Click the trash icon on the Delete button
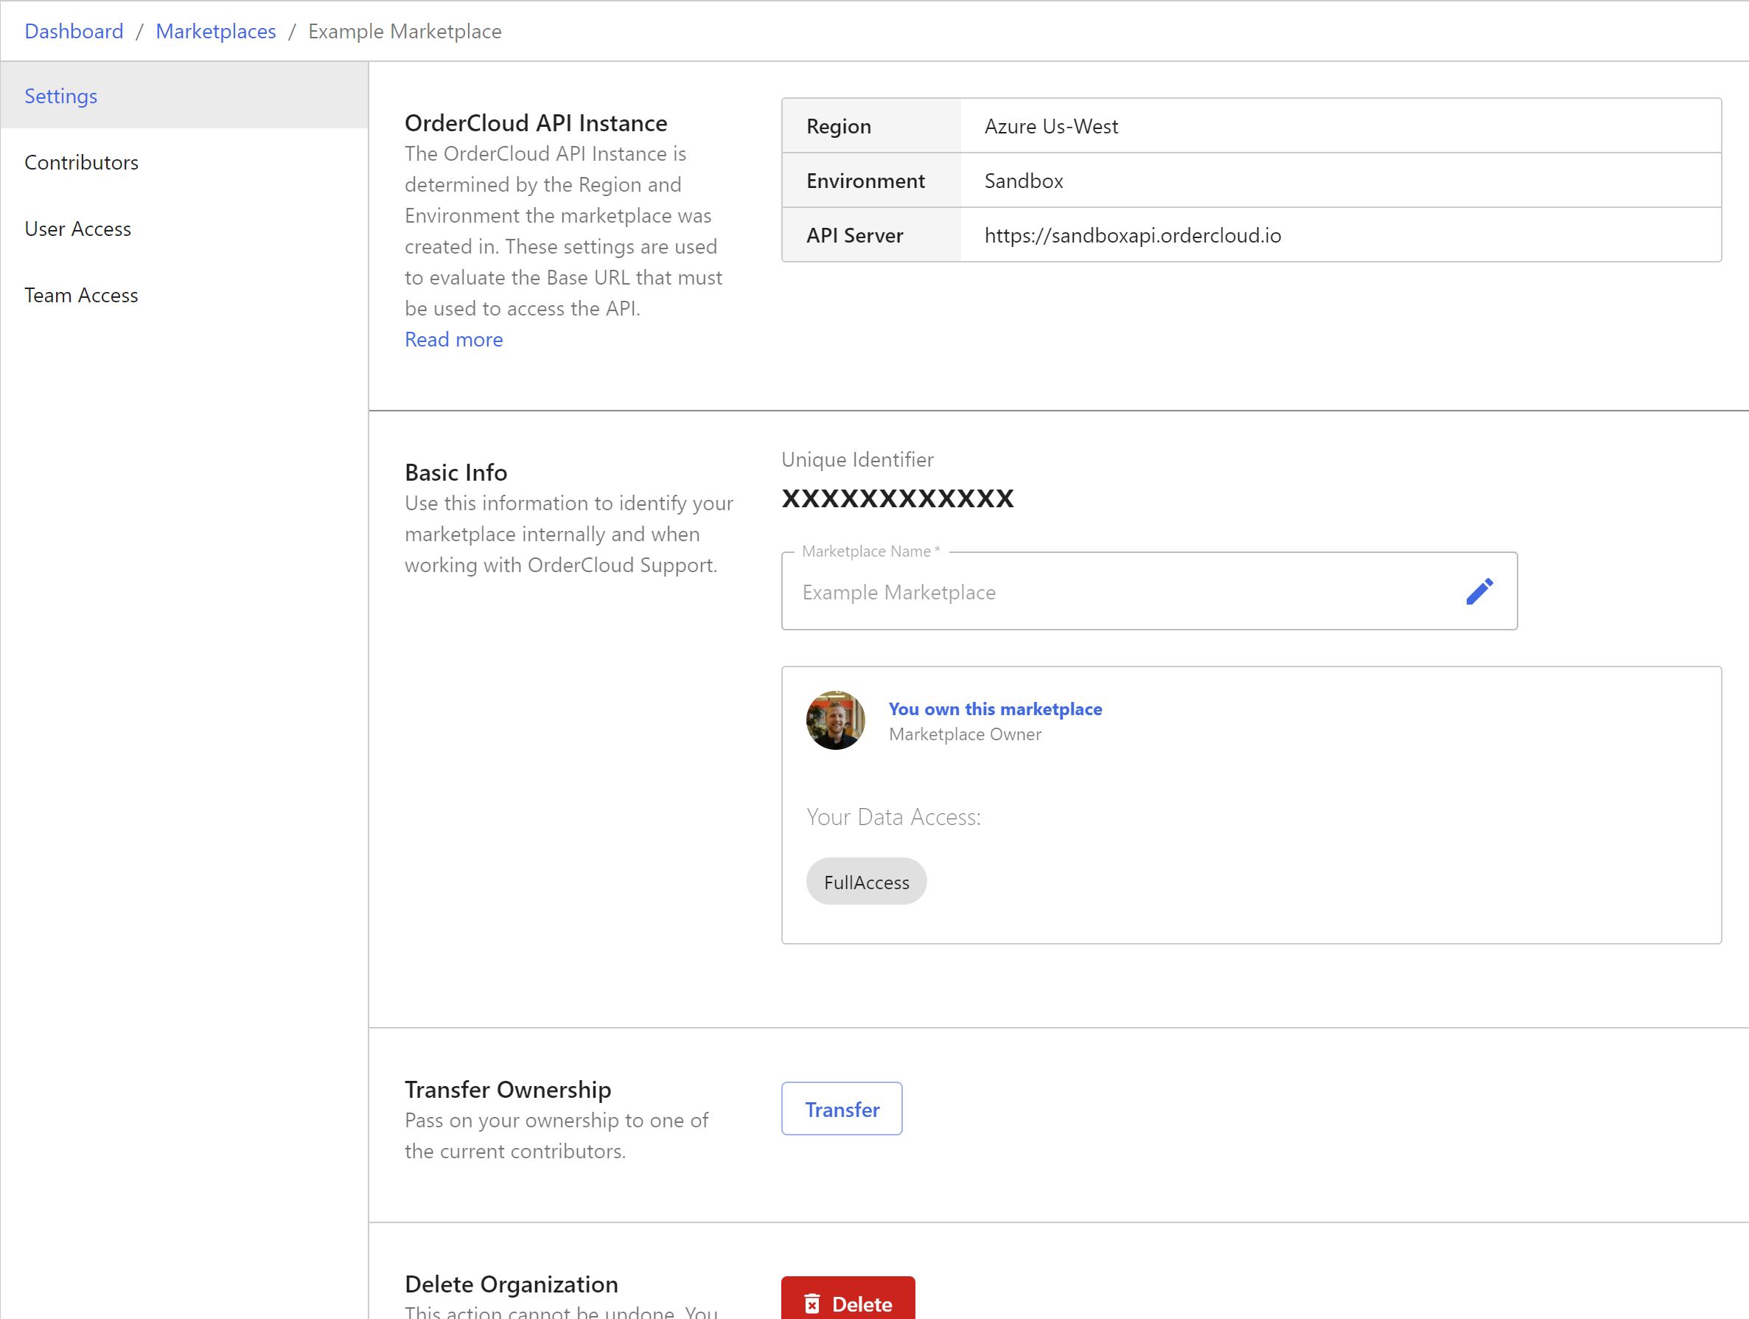Viewport: 1749px width, 1319px height. tap(814, 1305)
